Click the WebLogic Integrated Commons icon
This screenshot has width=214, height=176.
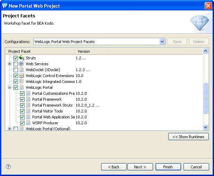click(x=21, y=82)
